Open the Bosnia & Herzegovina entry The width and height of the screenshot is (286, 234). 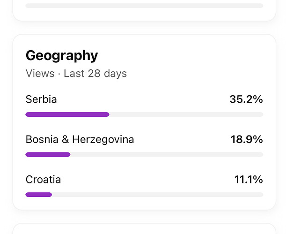point(80,139)
